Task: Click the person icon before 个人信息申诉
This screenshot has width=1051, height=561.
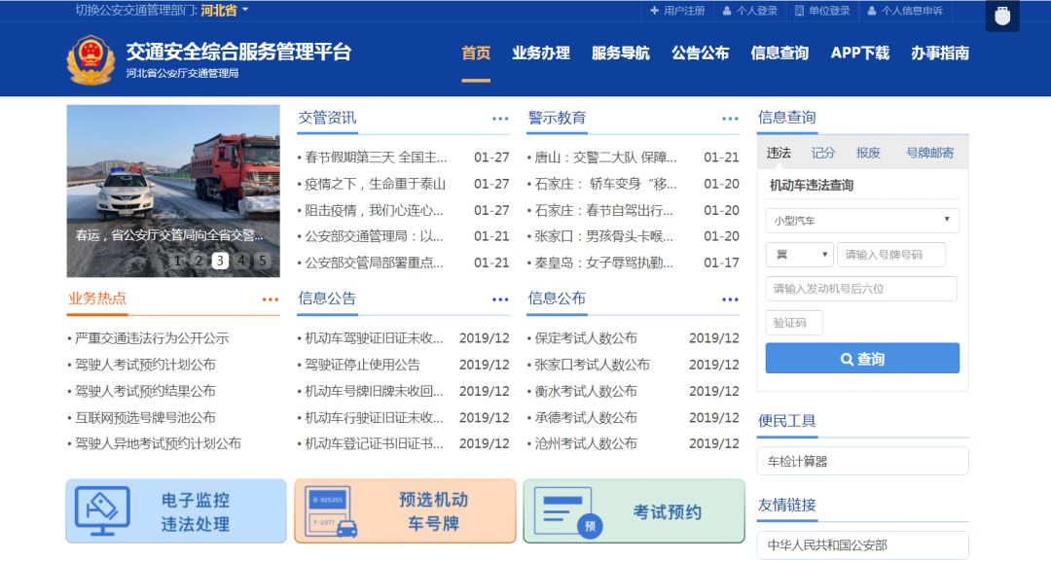Action: click(x=873, y=11)
